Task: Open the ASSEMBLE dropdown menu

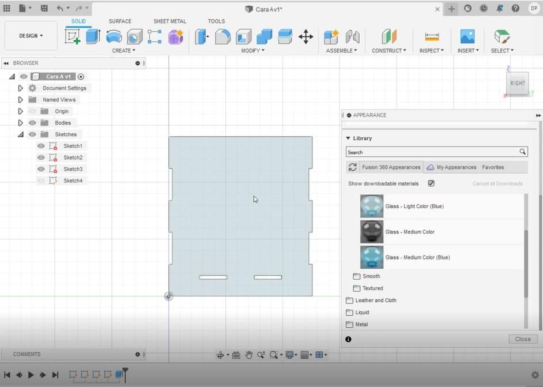Action: click(x=341, y=51)
